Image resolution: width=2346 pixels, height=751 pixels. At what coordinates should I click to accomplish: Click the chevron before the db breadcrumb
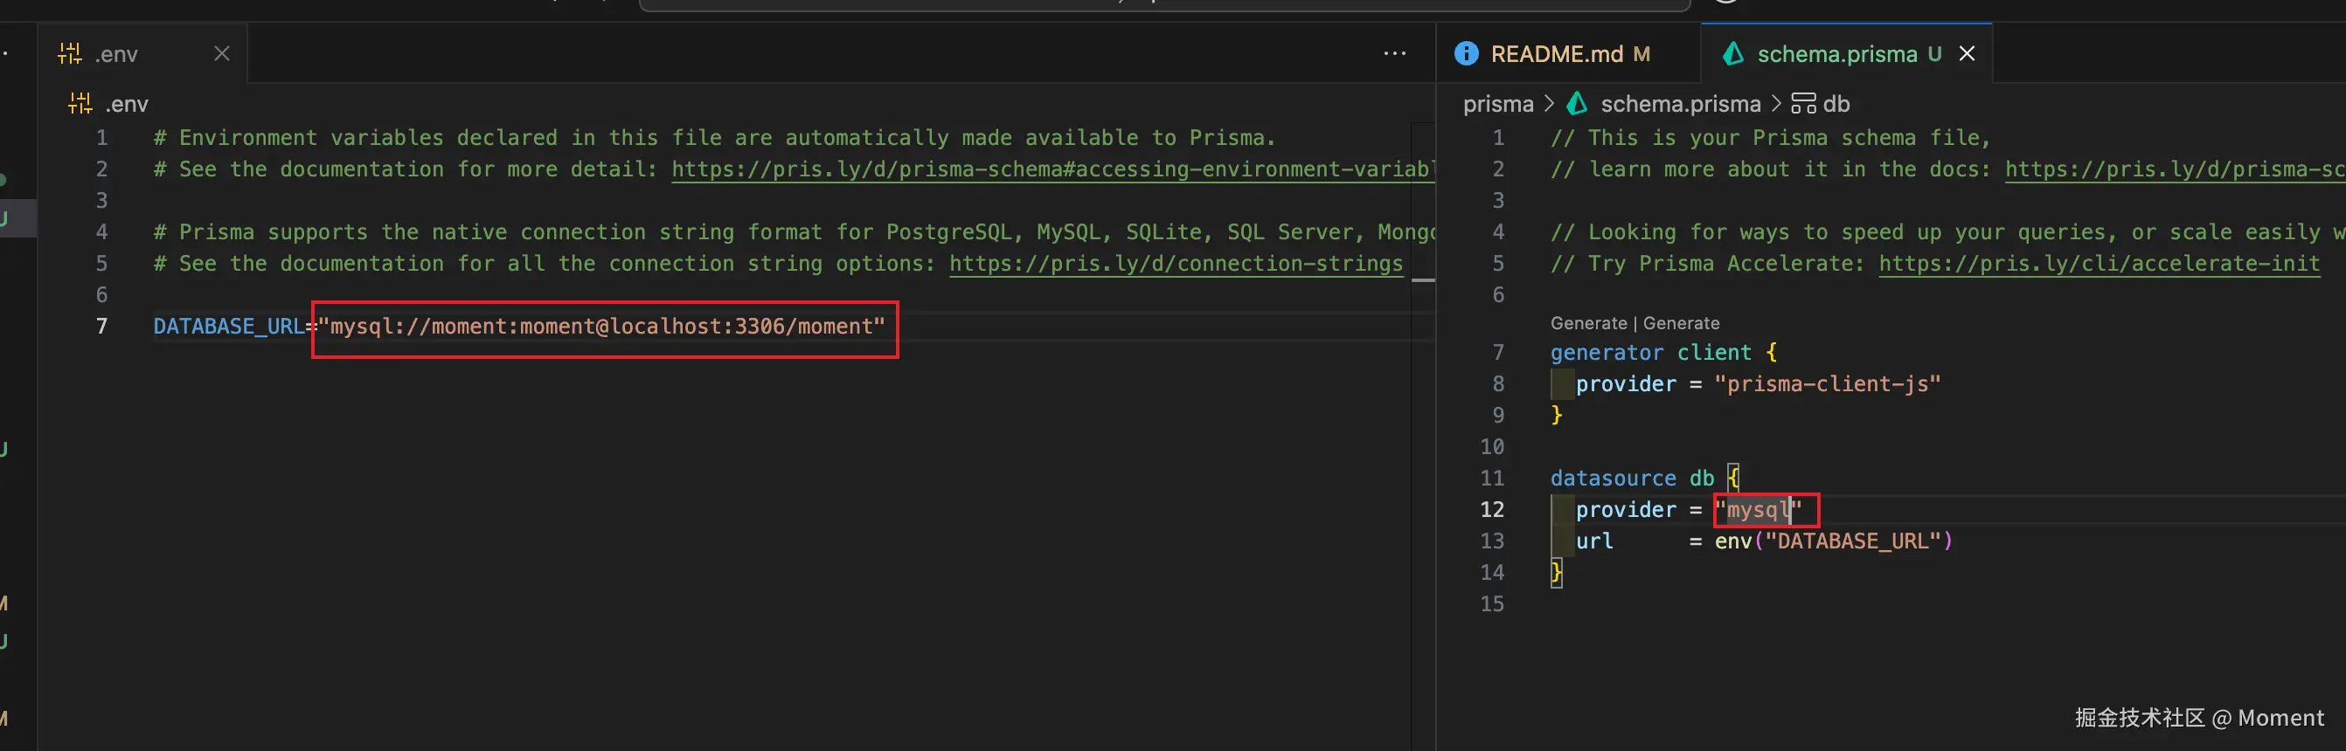[x=1776, y=104]
